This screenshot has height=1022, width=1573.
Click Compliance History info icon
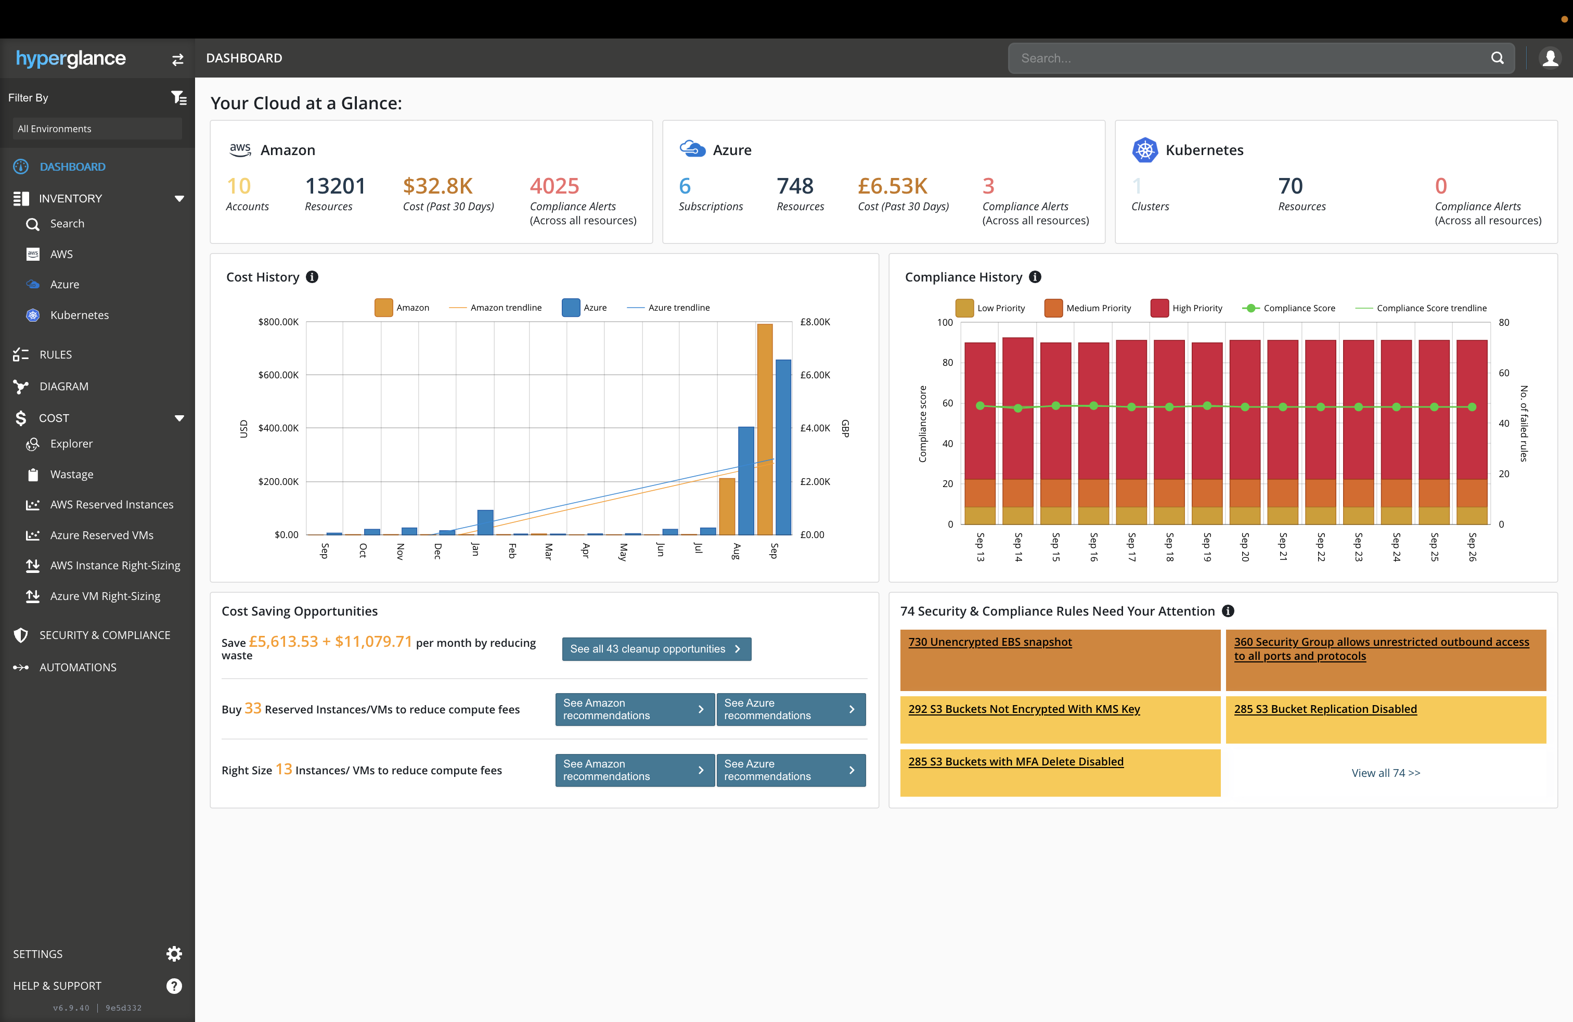1035,277
